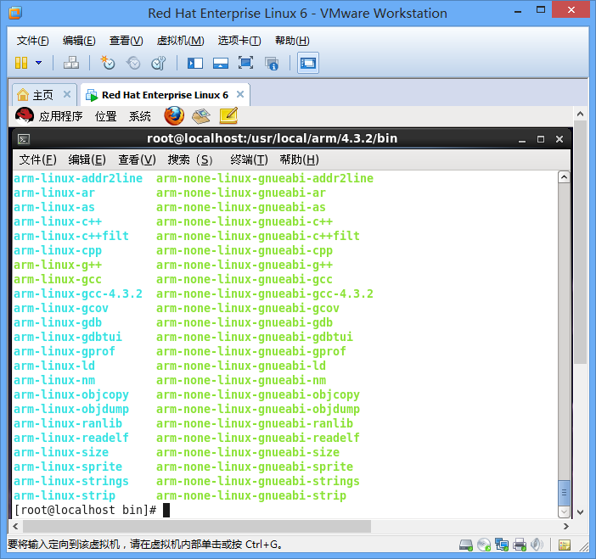The width and height of the screenshot is (596, 559).
Task: Open the 选项卡(T) menu
Action: tap(239, 41)
